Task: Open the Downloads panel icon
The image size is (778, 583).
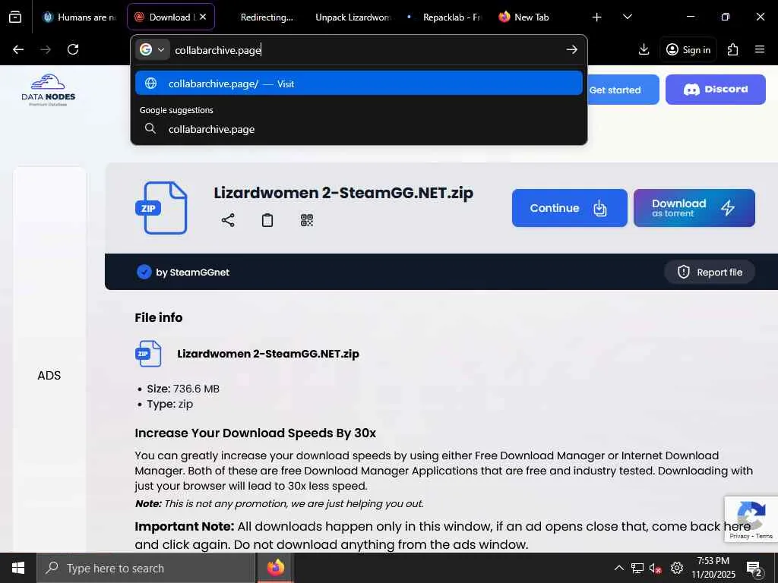Action: (644, 49)
